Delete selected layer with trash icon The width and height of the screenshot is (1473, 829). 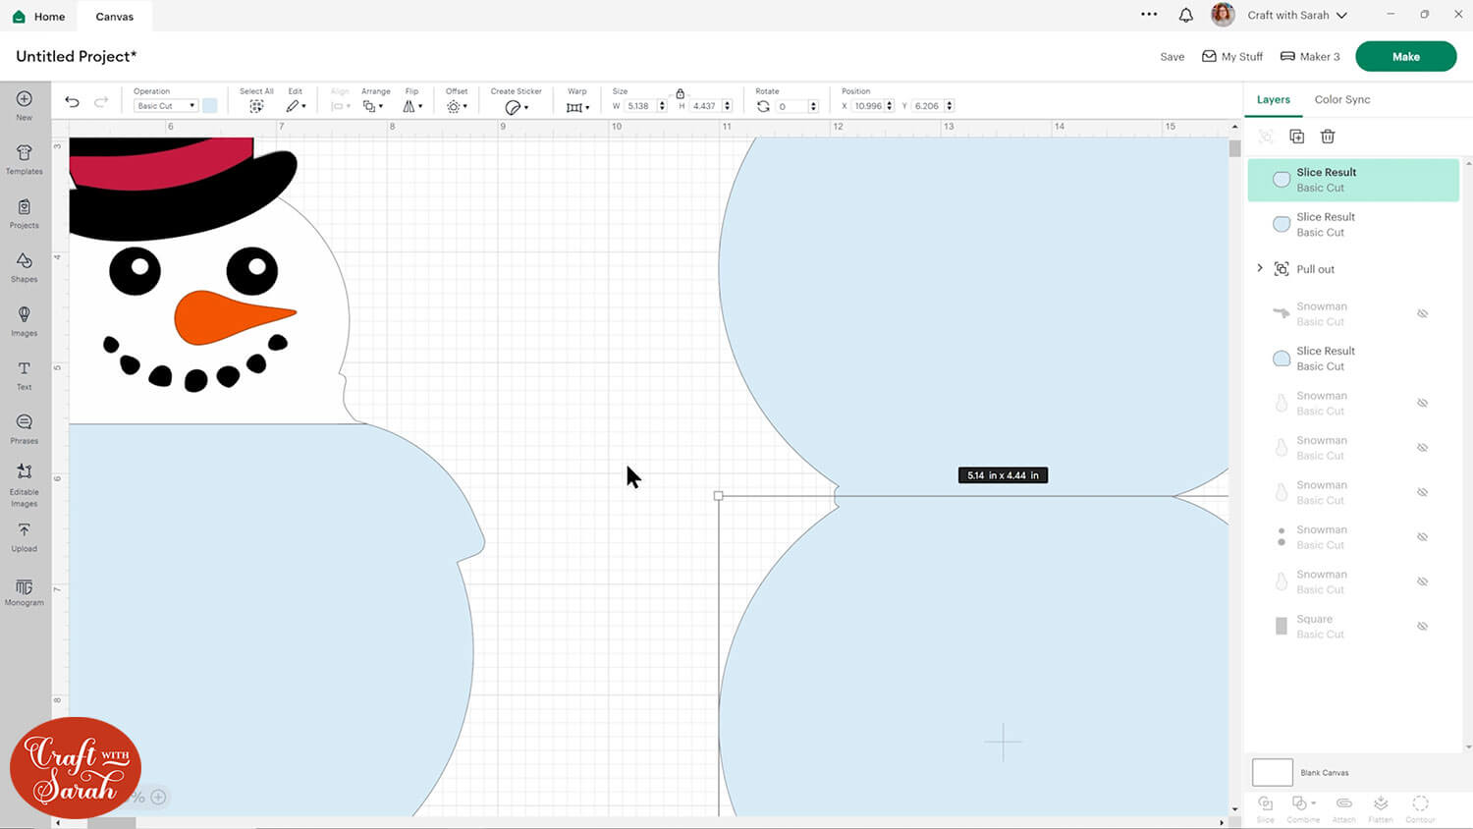(x=1328, y=137)
